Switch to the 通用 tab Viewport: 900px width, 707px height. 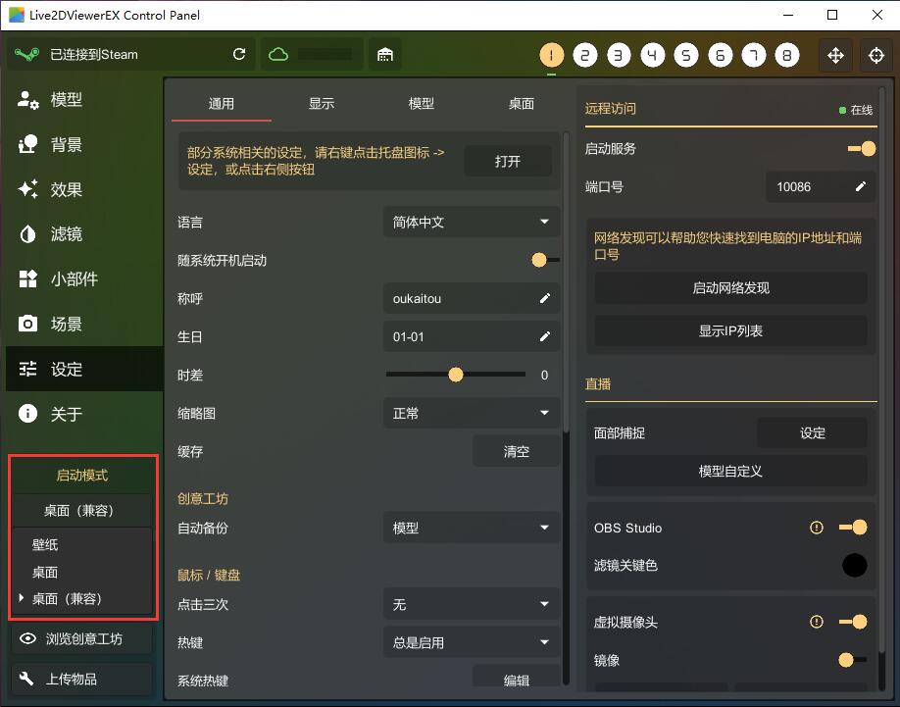(221, 104)
